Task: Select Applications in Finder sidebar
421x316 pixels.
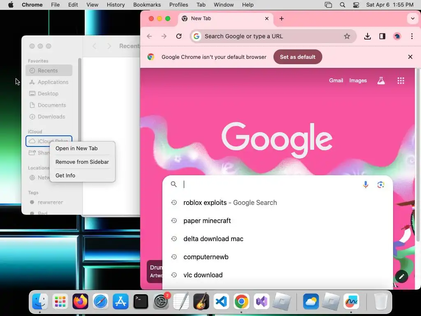Action: click(x=49, y=82)
